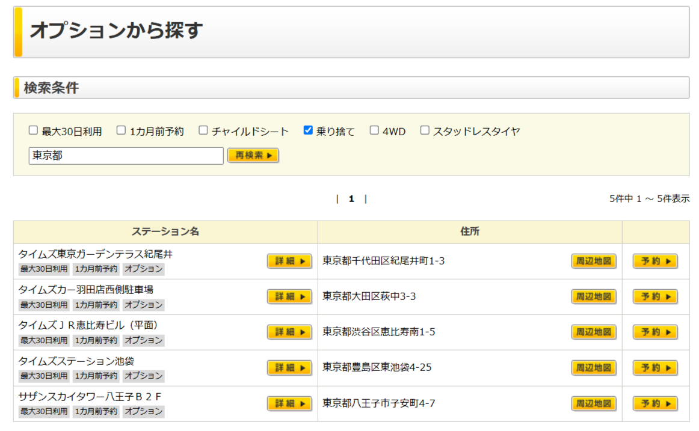This screenshot has width=699, height=431.
Task: Click the 再検索 button
Action: [x=253, y=156]
